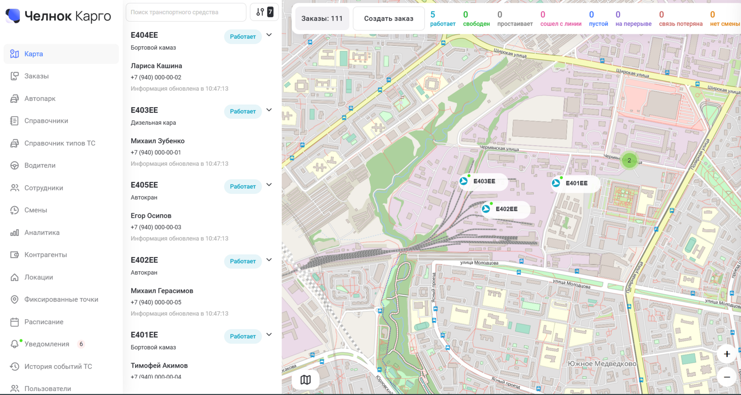Open the green cluster marker labeled 2
This screenshot has width=741, height=395.
(629, 160)
